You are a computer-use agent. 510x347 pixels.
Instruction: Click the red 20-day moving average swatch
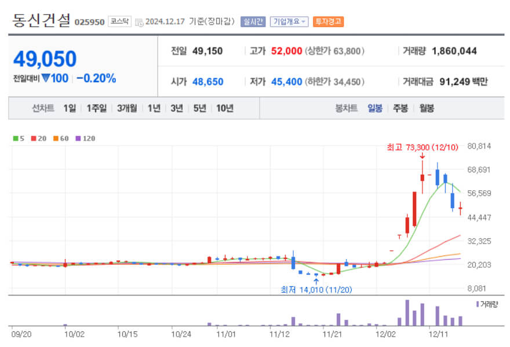coord(34,139)
